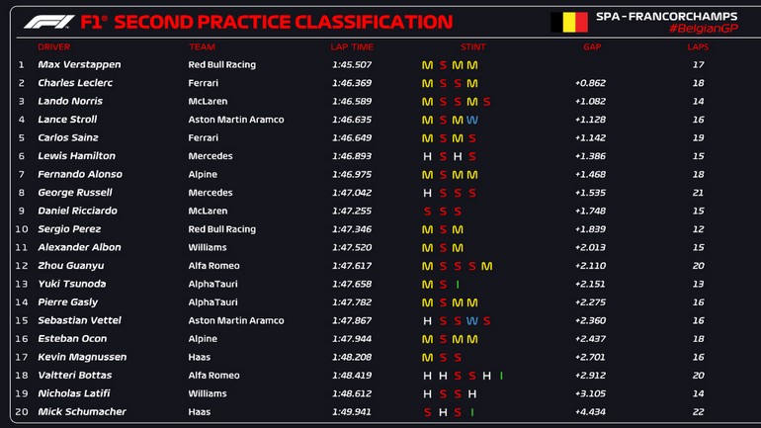Click the F1 logo in the header
Image resolution: width=761 pixels, height=428 pixels.
click(x=48, y=22)
